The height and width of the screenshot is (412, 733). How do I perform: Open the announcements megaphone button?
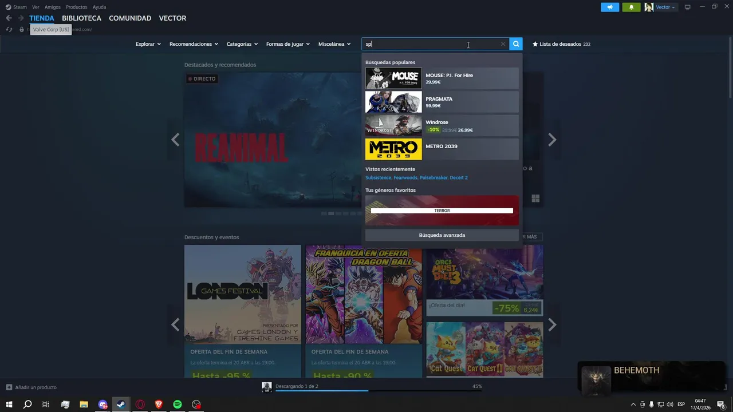610,7
